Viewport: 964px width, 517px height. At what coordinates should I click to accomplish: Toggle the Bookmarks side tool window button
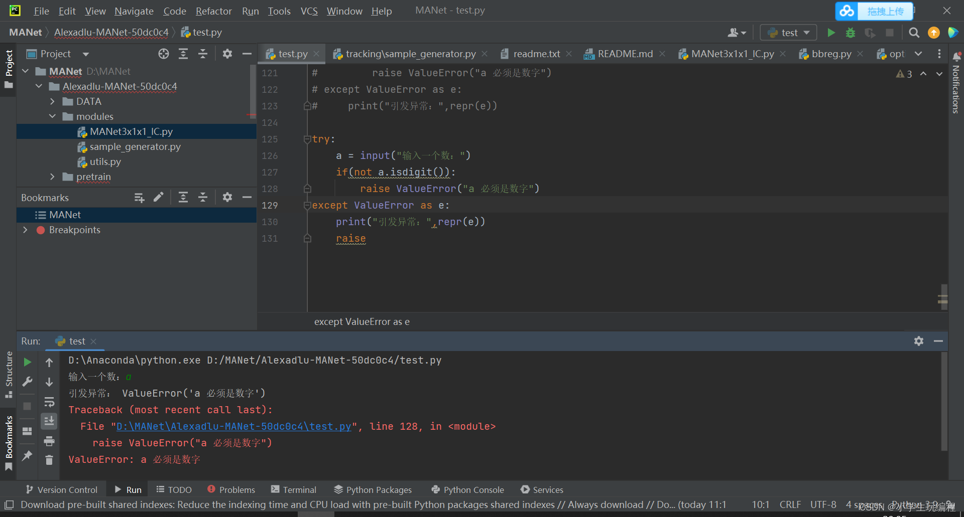9,443
